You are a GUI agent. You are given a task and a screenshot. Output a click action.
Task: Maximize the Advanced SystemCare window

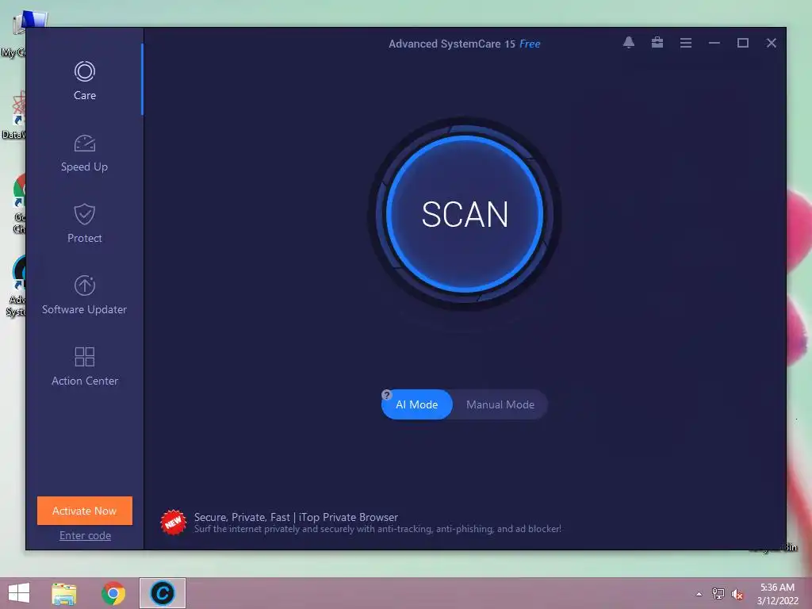point(742,43)
